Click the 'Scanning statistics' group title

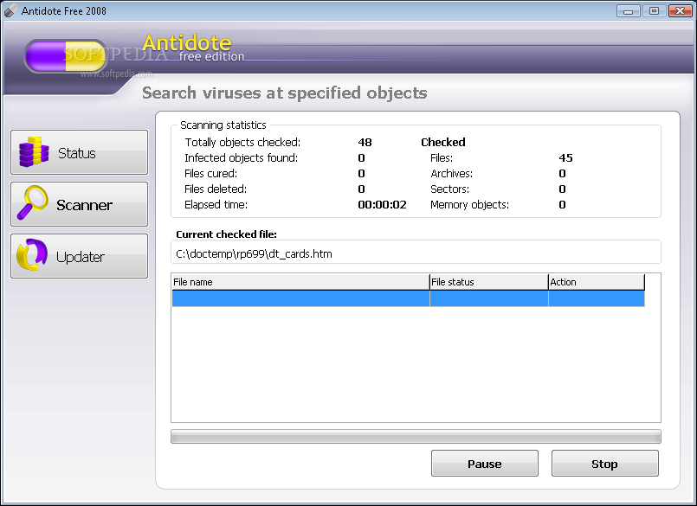(x=223, y=125)
